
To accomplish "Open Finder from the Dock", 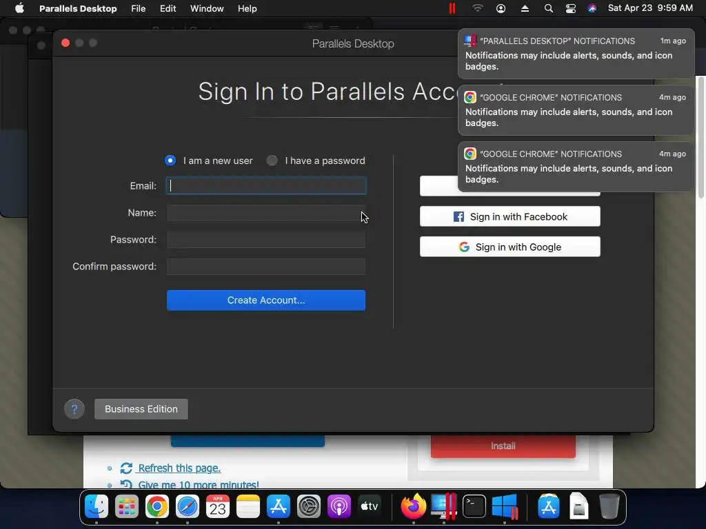I will pyautogui.click(x=97, y=506).
